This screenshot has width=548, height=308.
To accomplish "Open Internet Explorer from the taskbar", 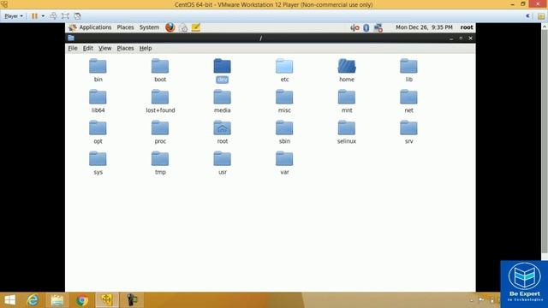I will coord(33,300).
